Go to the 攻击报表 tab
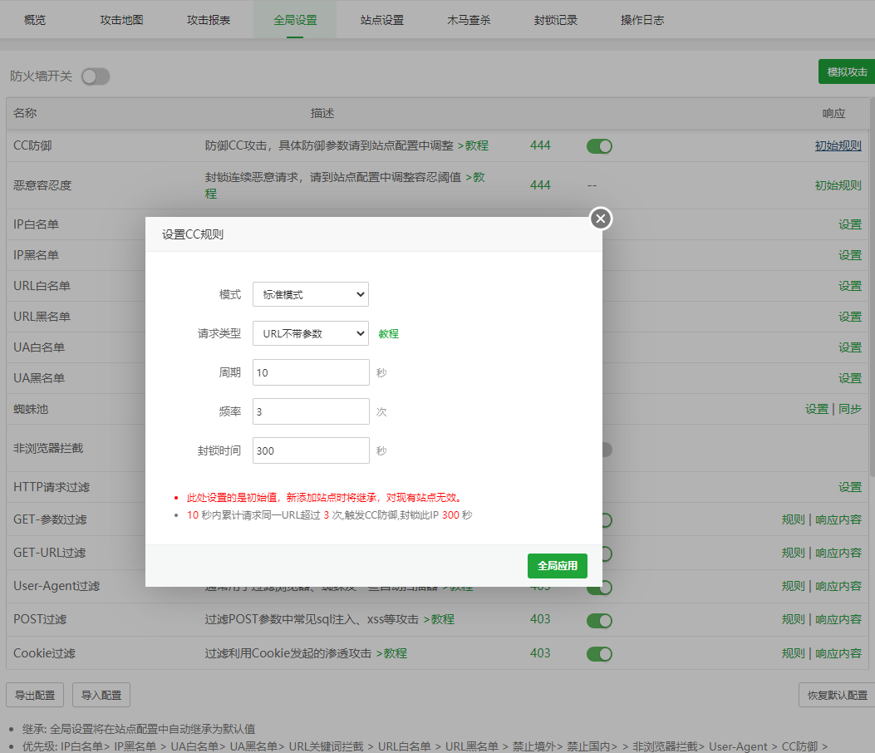Viewport: 875px width, 753px height. coord(209,20)
